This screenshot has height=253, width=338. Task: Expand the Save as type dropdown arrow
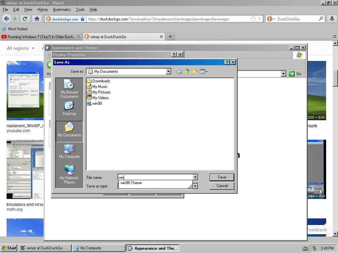195,186
